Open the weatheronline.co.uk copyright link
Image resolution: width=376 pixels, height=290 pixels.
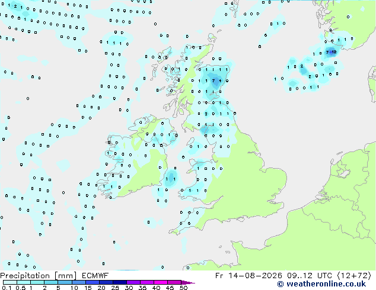[x=321, y=284]
